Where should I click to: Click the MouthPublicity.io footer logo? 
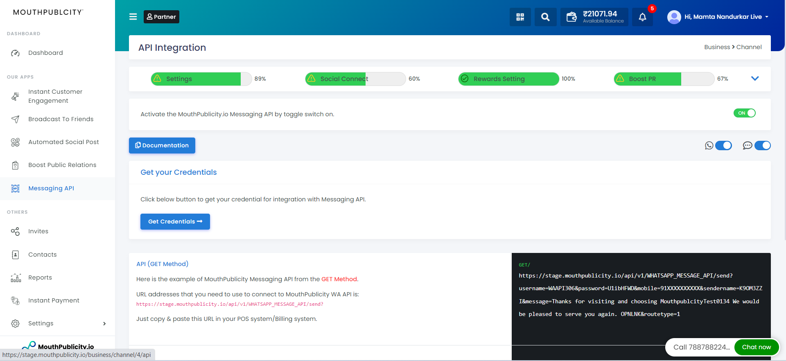[58, 346]
